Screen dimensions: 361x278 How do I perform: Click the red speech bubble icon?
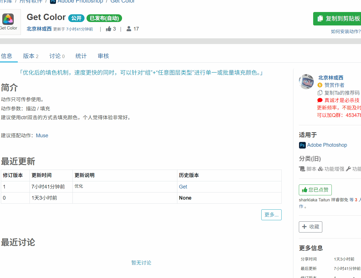(320, 100)
